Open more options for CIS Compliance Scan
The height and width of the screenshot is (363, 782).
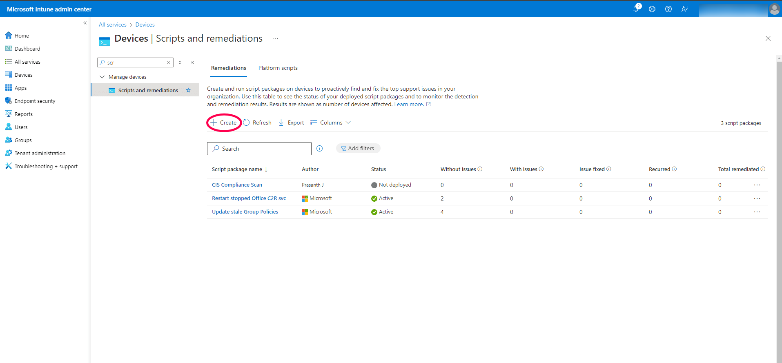click(x=757, y=185)
